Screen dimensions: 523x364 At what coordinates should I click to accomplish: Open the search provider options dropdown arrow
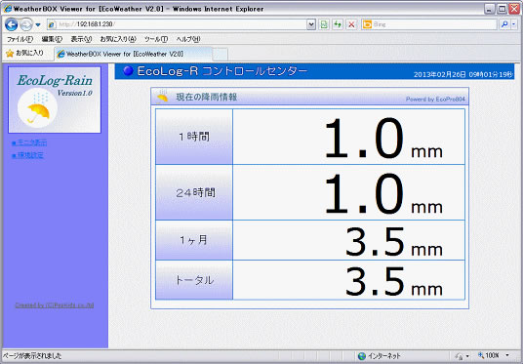click(x=514, y=24)
